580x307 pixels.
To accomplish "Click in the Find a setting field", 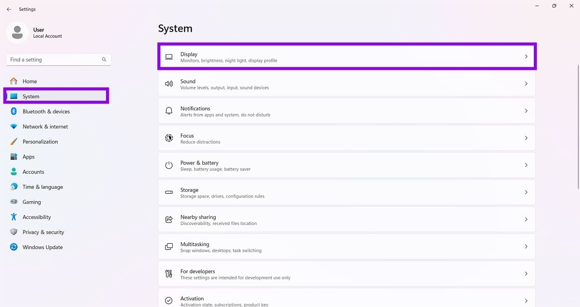I will [59, 60].
